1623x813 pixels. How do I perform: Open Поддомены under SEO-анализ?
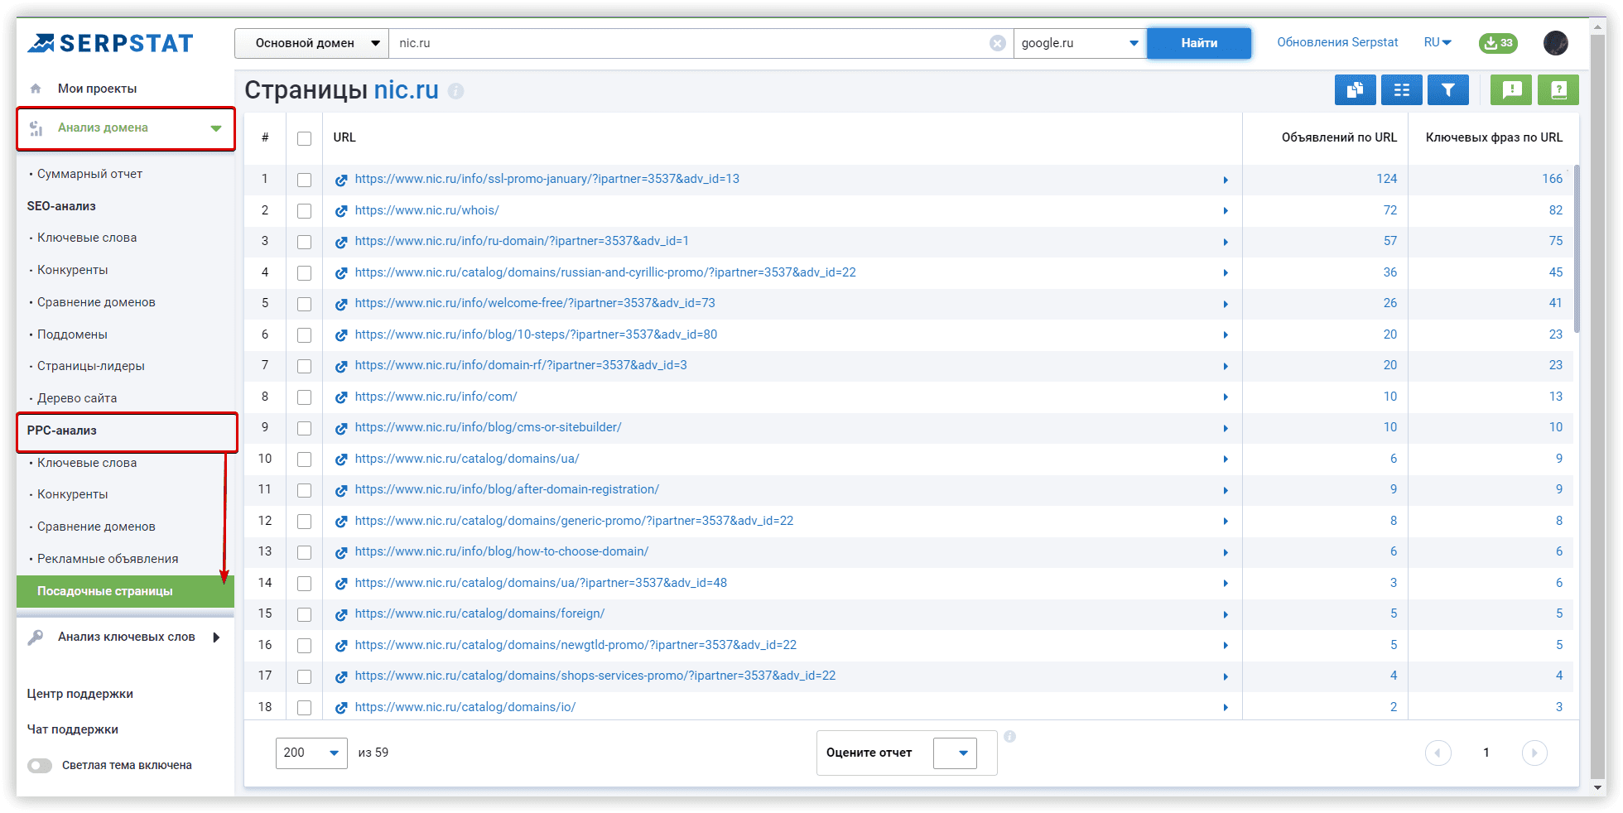coord(72,334)
